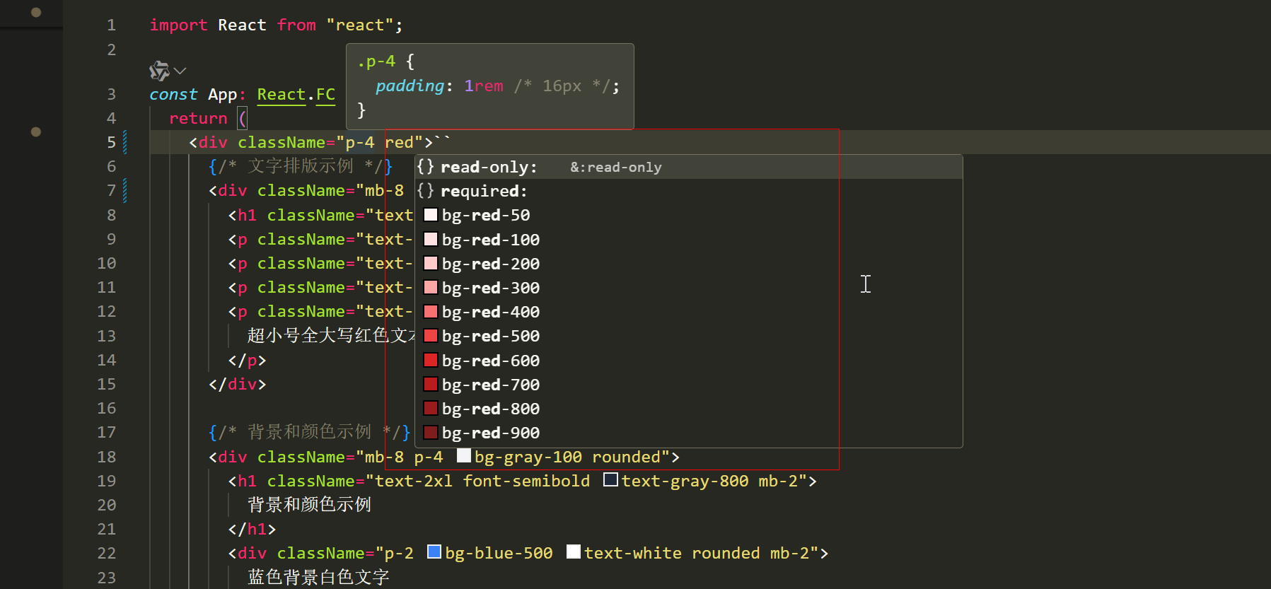Image resolution: width=1271 pixels, height=589 pixels.
Task: Choose bg-red-300 from the suggestions
Action: click(x=688, y=288)
